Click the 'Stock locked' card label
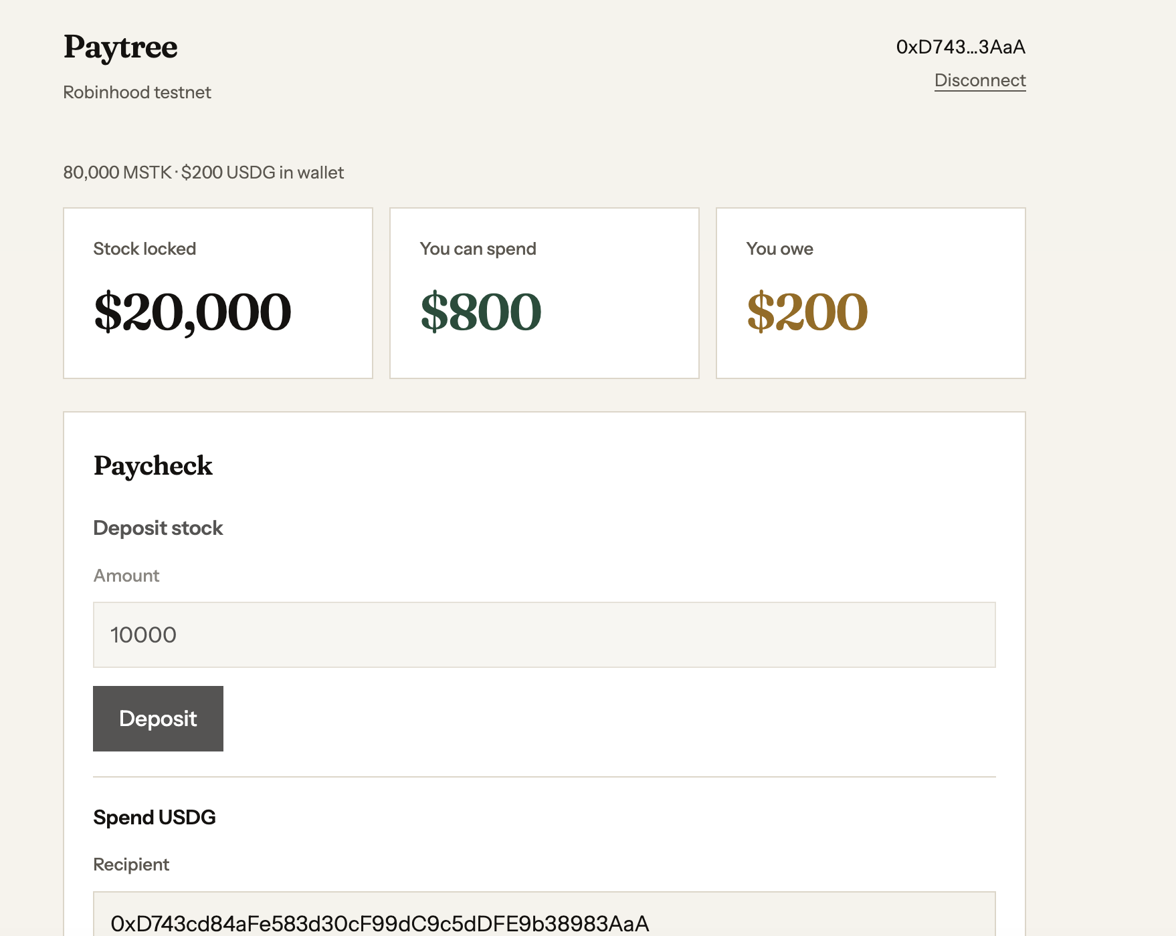1176x936 pixels. pyautogui.click(x=144, y=249)
